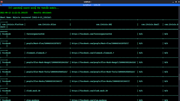Screen dimensions: 180x101
Task: Click alias people/Elon-Musks/100069210136617/
Action: [44, 81]
